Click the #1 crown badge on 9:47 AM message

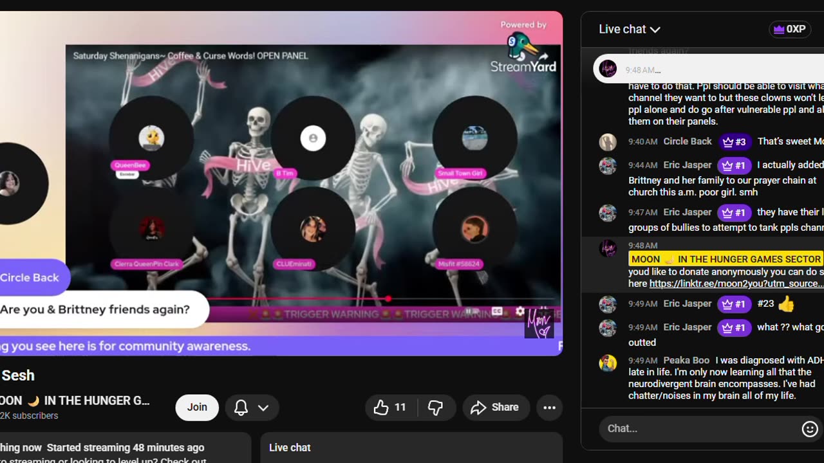point(735,212)
